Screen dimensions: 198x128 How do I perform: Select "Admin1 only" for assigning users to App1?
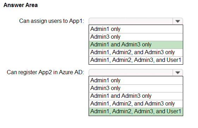pyautogui.click(x=136, y=29)
